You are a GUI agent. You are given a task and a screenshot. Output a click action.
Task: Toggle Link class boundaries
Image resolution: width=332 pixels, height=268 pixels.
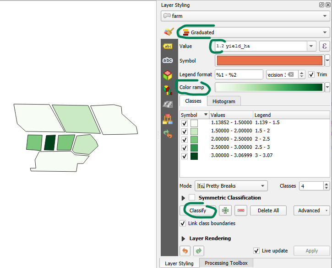(183, 223)
